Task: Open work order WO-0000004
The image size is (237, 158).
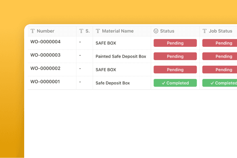Action: 46,42
